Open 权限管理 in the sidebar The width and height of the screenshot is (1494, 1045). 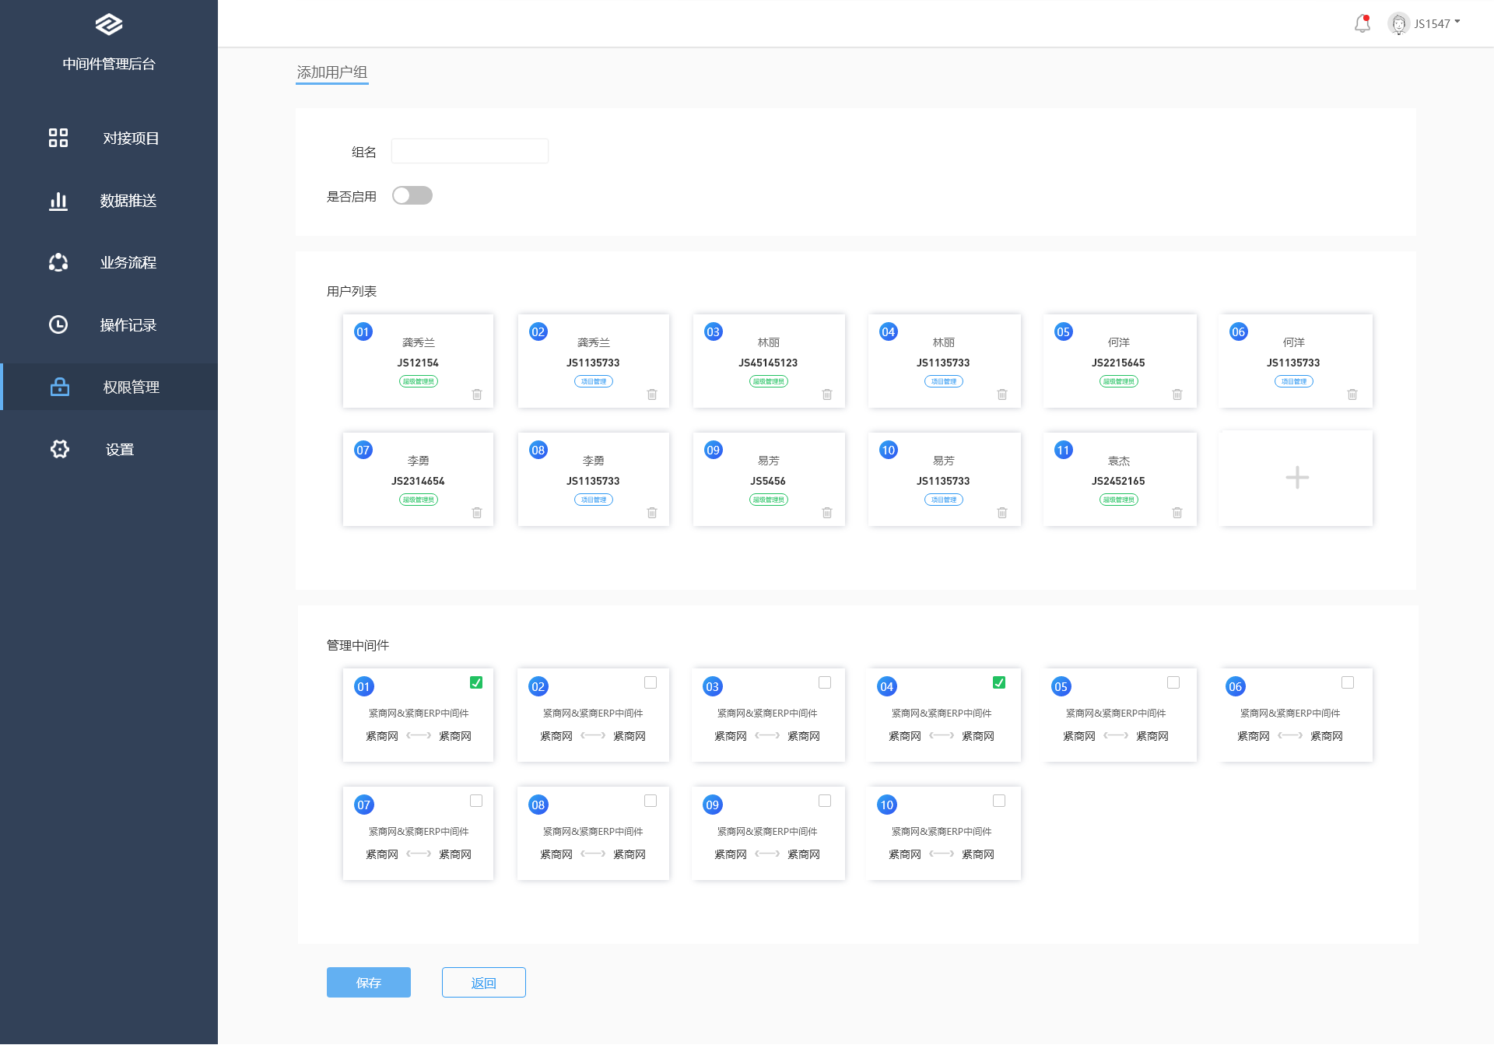click(x=131, y=387)
